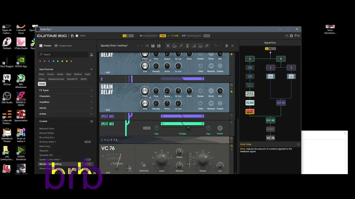Toggle the L/R button on Split Mix

pos(146,128)
